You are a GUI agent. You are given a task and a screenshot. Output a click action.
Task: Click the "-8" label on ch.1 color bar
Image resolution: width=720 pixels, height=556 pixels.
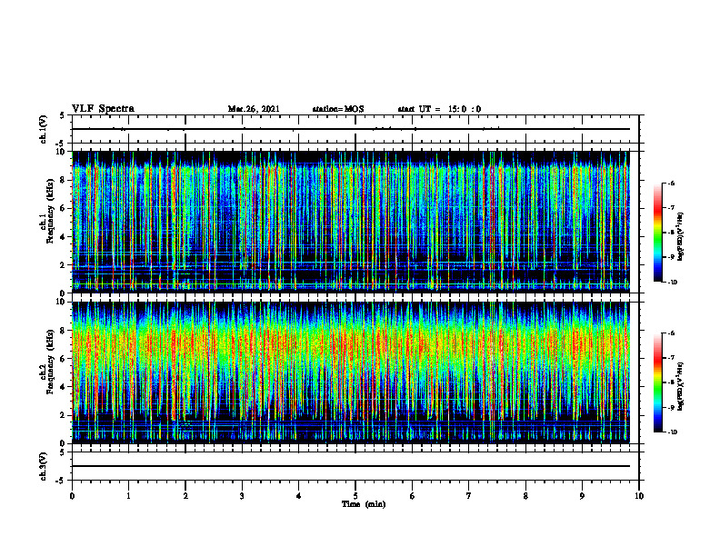[x=671, y=233]
